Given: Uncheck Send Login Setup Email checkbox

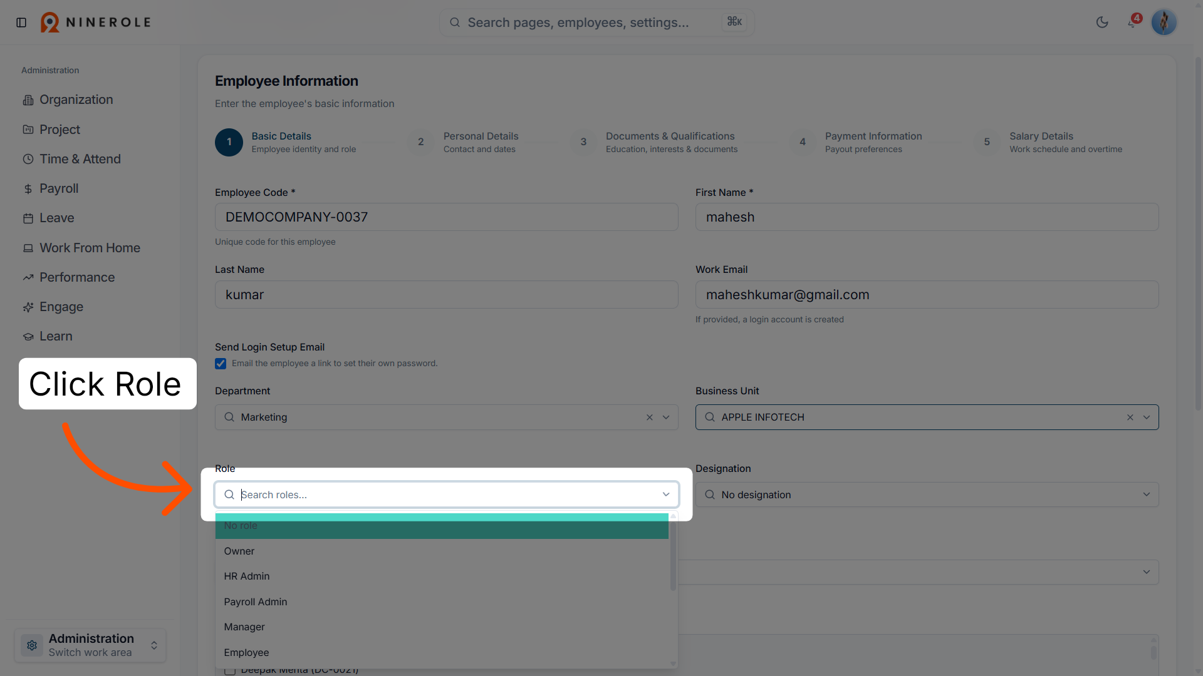Looking at the screenshot, I should 221,364.
